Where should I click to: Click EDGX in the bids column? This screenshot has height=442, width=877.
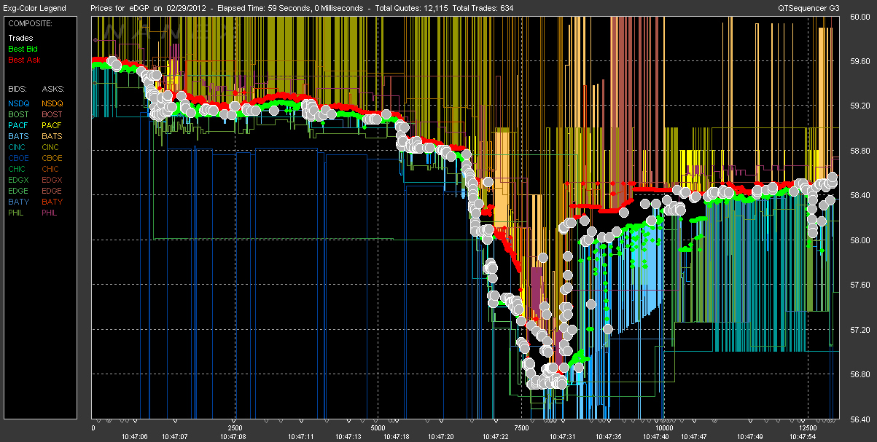click(18, 180)
